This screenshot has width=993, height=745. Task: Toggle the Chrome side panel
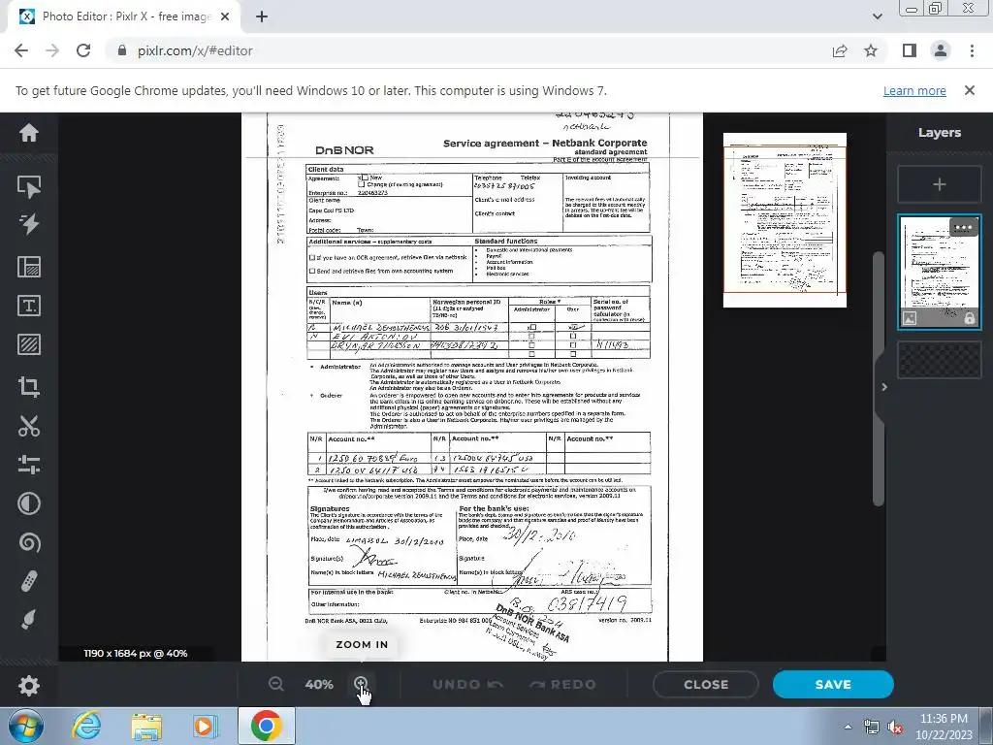coord(910,50)
